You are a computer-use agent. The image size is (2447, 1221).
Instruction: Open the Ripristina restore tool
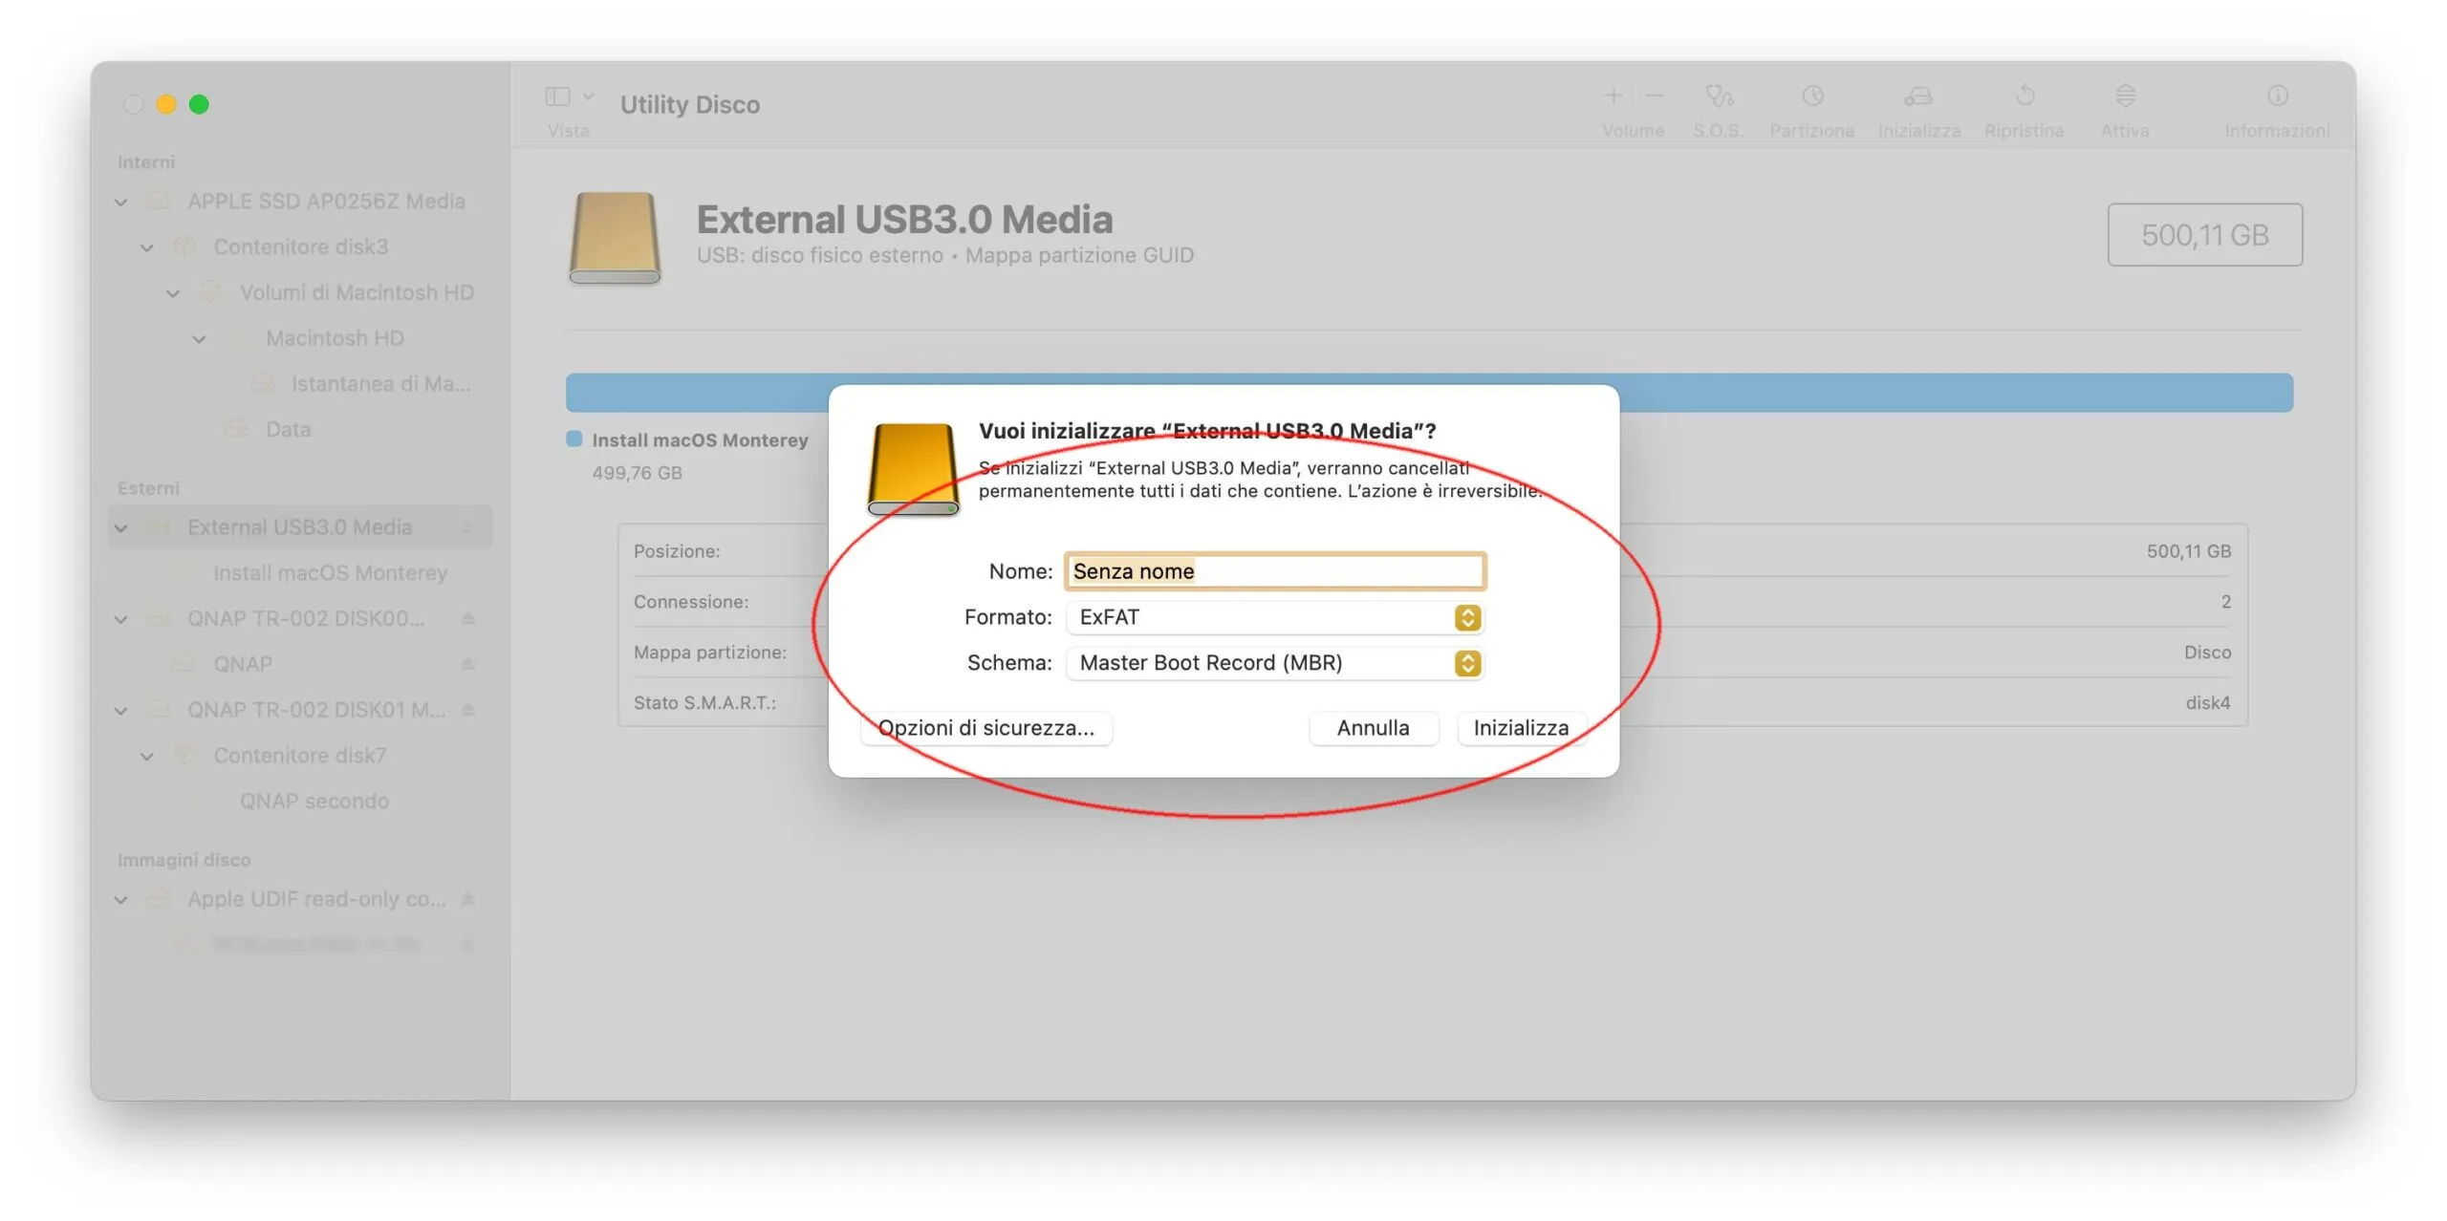[2025, 105]
